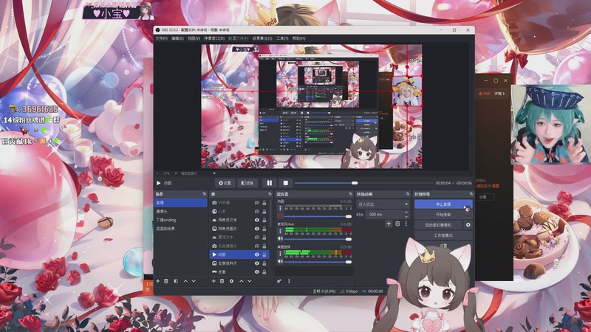Mute the 桌面音频 audio track

pos(280,262)
